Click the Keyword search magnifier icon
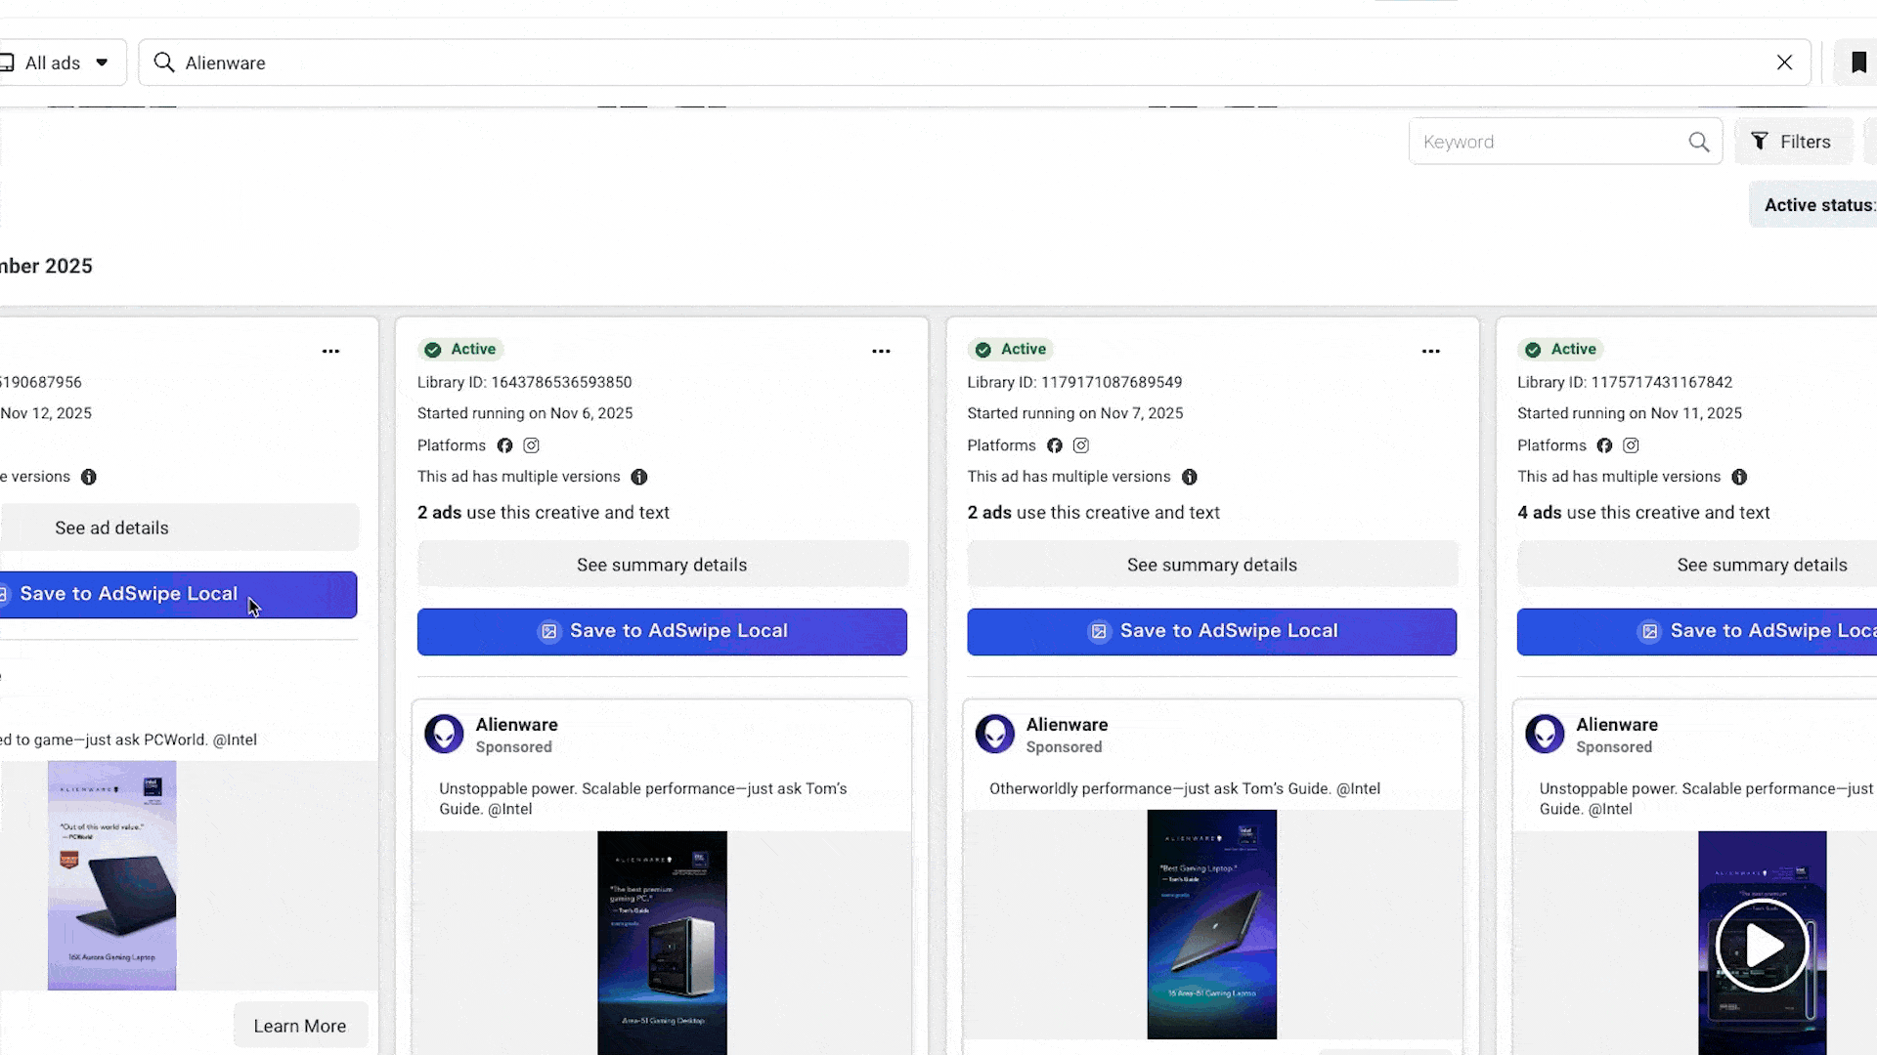 click(x=1699, y=142)
